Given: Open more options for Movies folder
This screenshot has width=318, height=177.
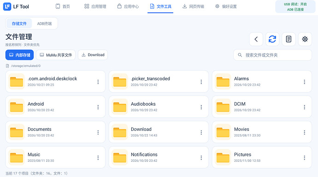Looking at the screenshot, I should [x=305, y=132].
